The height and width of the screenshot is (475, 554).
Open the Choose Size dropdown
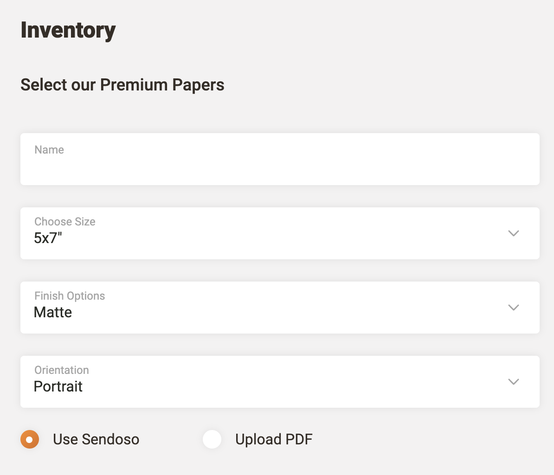point(280,233)
